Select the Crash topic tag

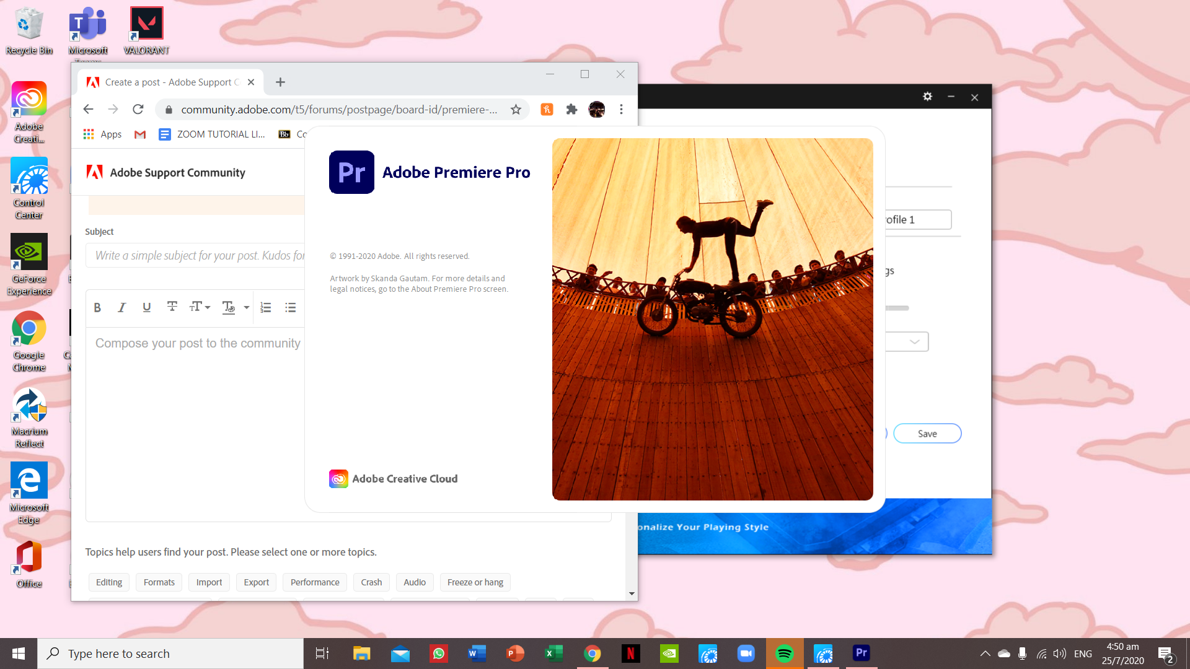tap(371, 582)
